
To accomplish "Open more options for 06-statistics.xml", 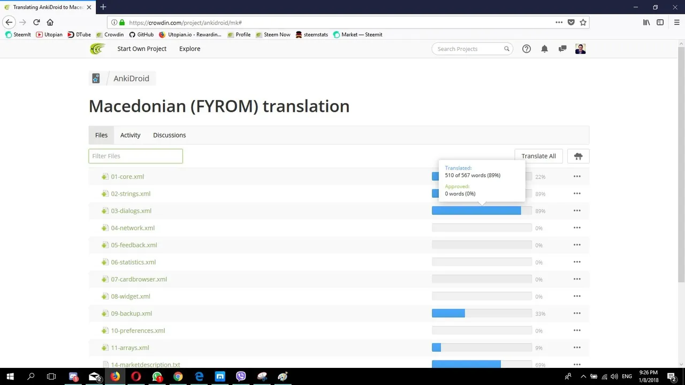I will [x=577, y=262].
